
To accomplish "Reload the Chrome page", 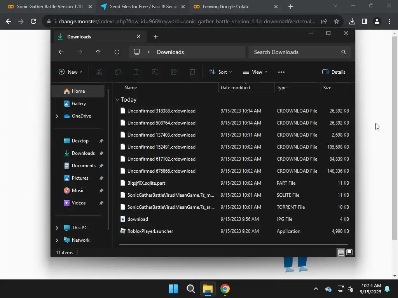I will (x=33, y=21).
